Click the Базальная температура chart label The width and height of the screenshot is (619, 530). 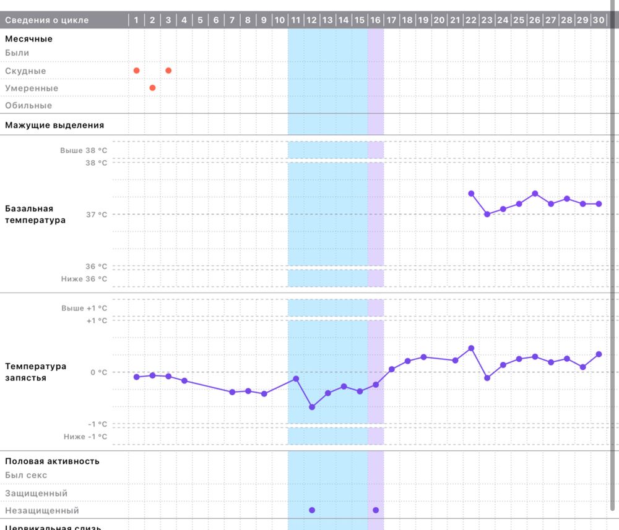point(35,215)
